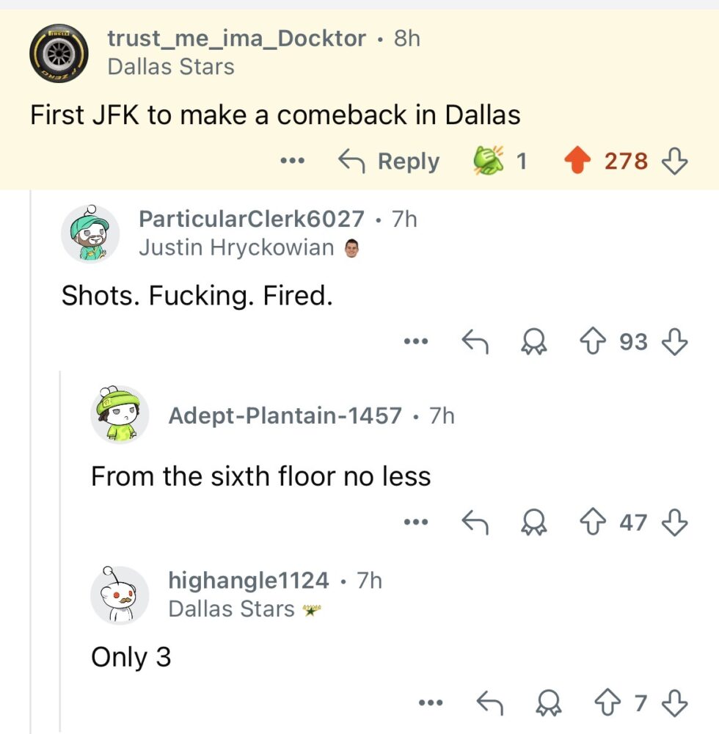Screen dimensions: 719x734
Task: Reply to trust_me_ima_Docktor's comment
Action: (x=389, y=161)
